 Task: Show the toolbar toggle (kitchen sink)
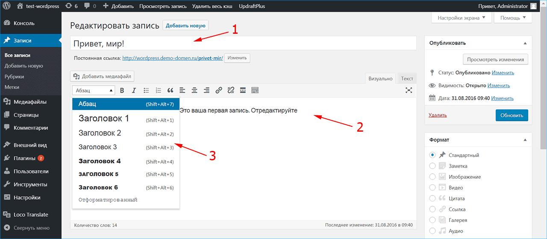[x=255, y=90]
